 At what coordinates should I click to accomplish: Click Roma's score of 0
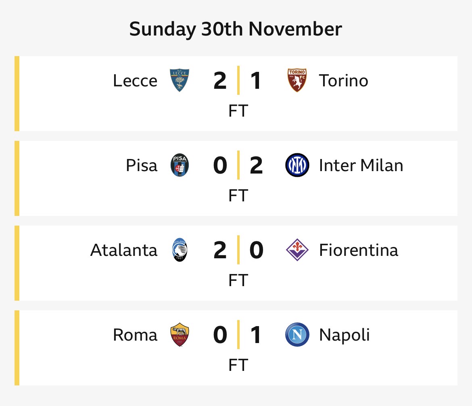click(x=220, y=335)
